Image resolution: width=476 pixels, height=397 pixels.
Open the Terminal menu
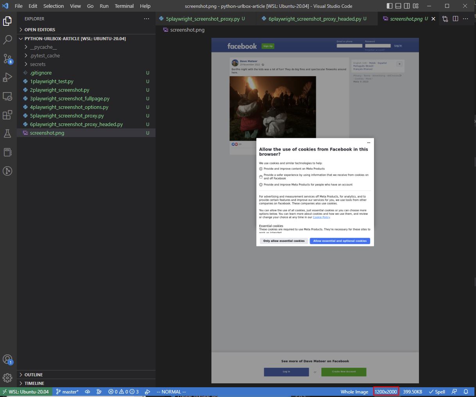pos(124,6)
